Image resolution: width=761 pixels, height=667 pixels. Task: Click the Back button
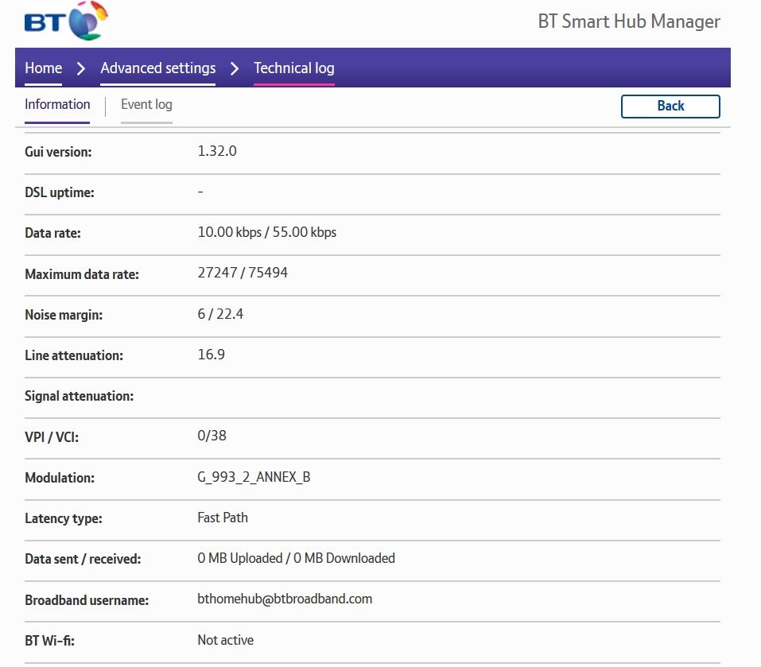pos(670,107)
